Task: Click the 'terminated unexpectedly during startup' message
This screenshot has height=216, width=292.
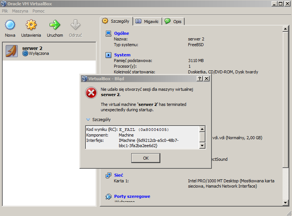Action: (143, 107)
